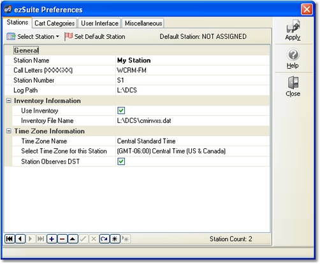This screenshot has width=320, height=264.
Task: Delete the station with minus button
Action: (x=62, y=239)
